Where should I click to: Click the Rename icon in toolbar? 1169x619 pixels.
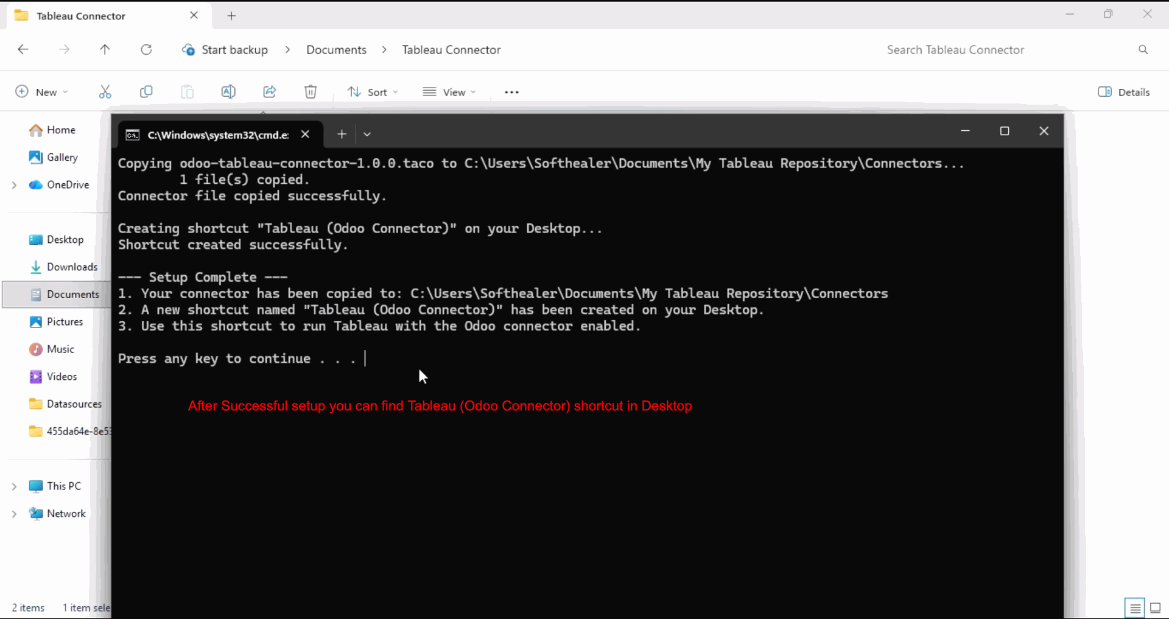pyautogui.click(x=228, y=92)
